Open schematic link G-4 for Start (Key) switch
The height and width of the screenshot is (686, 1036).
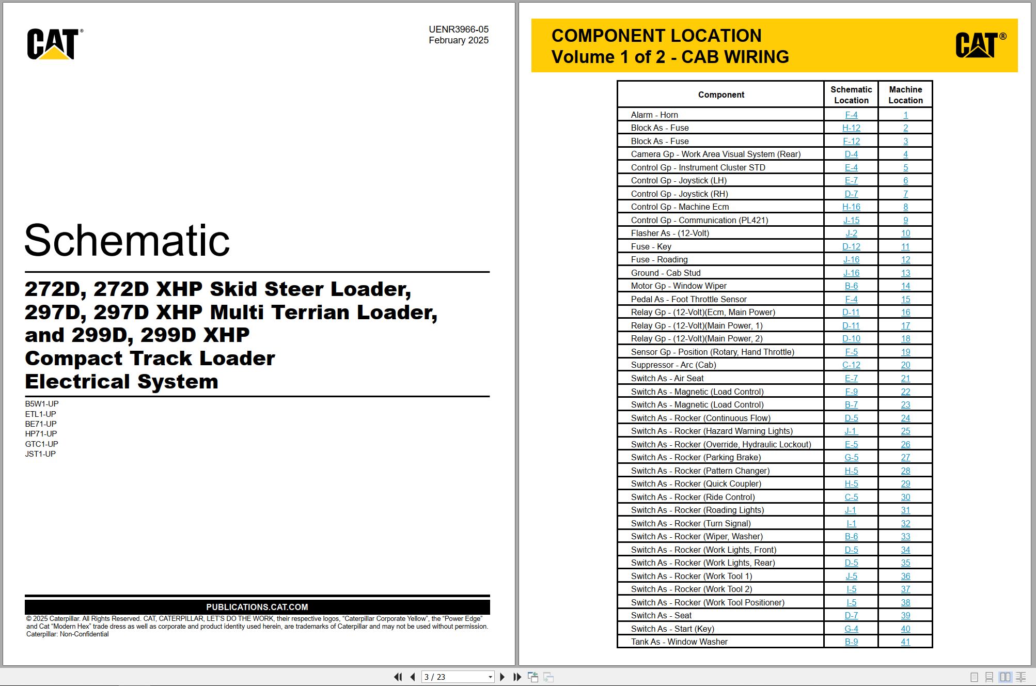[851, 629]
